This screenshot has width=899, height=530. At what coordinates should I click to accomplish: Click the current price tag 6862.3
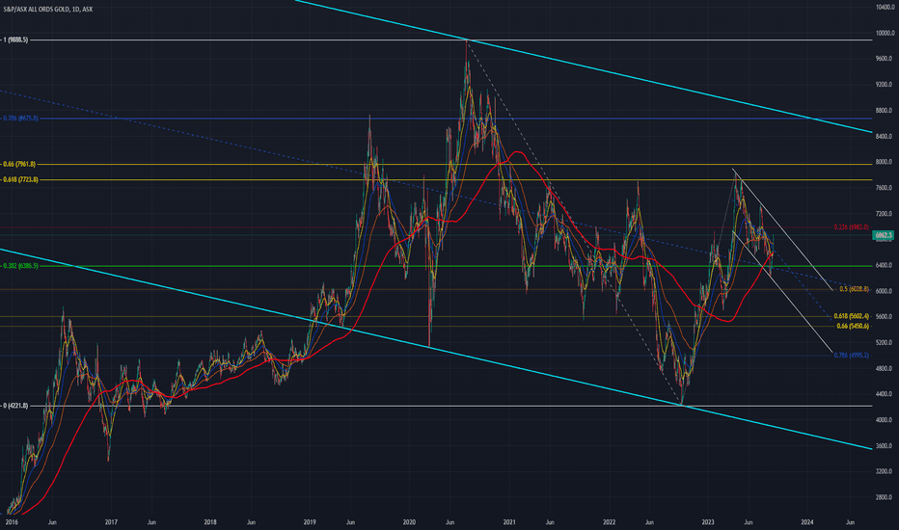(883, 235)
